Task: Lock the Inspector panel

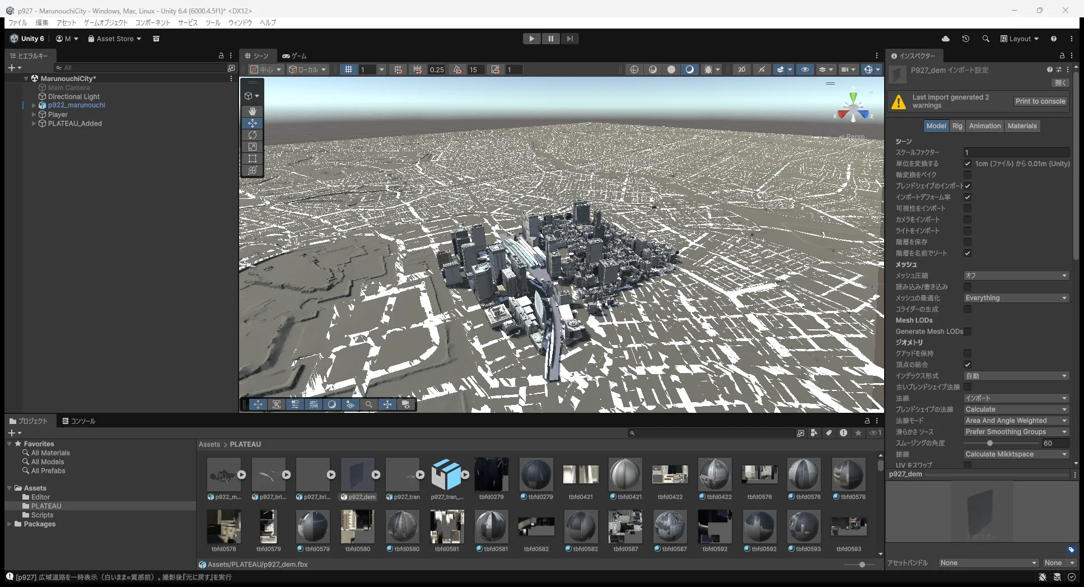Action: [x=1062, y=55]
